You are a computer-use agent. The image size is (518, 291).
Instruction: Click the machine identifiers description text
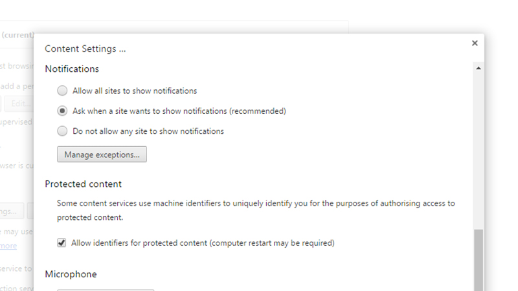pos(256,210)
